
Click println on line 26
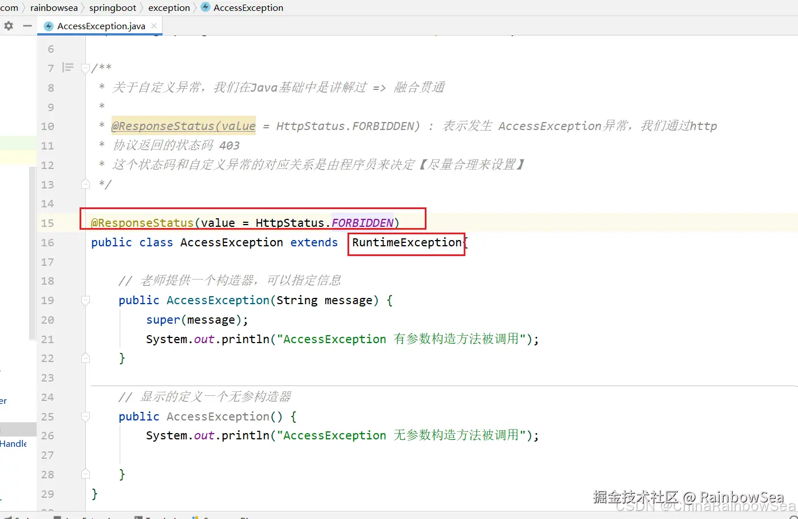pos(245,435)
